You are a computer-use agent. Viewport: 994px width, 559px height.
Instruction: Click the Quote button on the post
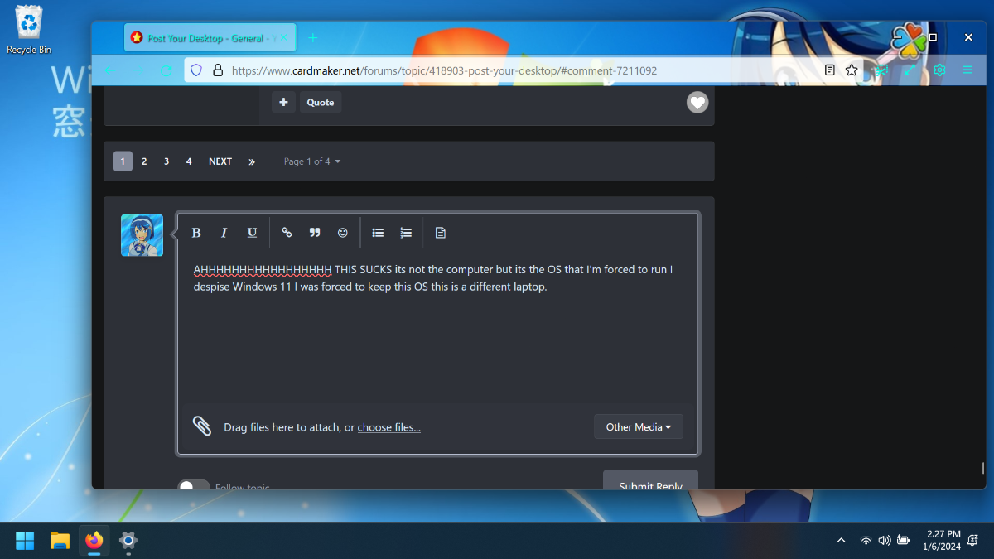321,103
